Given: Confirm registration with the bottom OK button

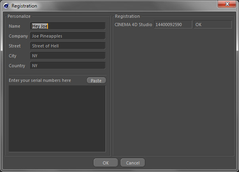Looking at the screenshot, I should coord(106,163).
